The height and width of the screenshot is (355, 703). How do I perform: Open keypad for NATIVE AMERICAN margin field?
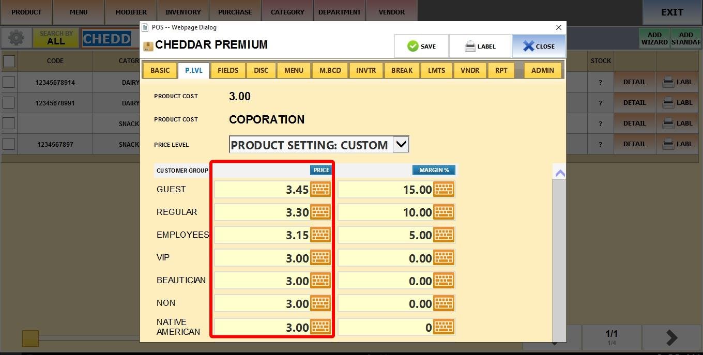point(444,327)
